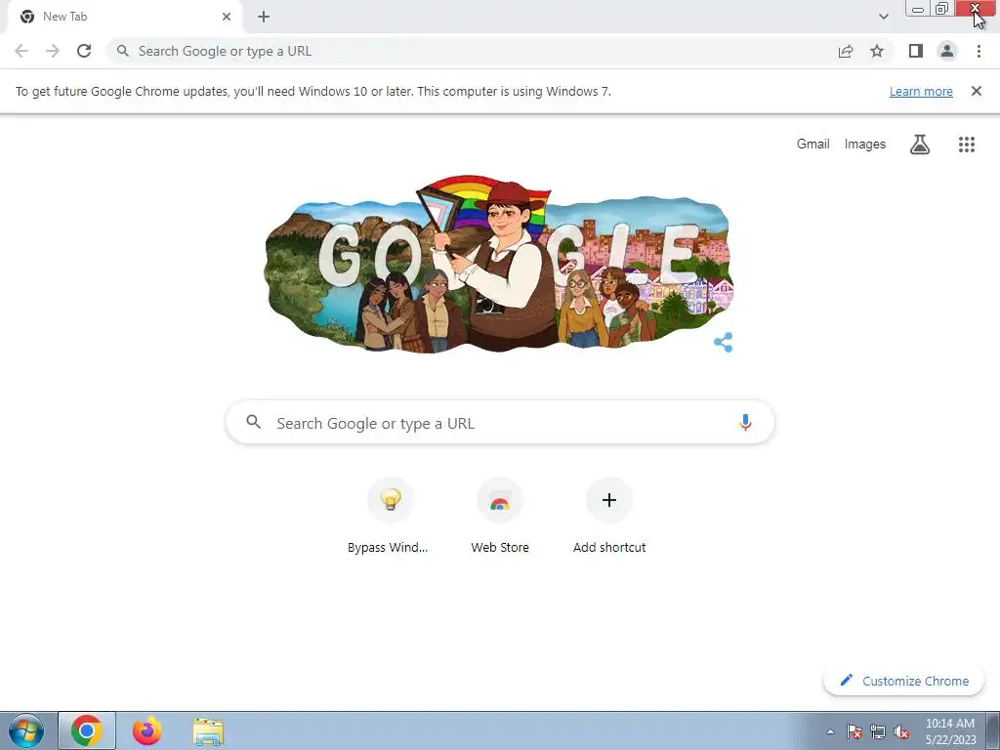Viewport: 1000px width, 750px height.
Task: Expand the tab search chevron
Action: tap(883, 17)
